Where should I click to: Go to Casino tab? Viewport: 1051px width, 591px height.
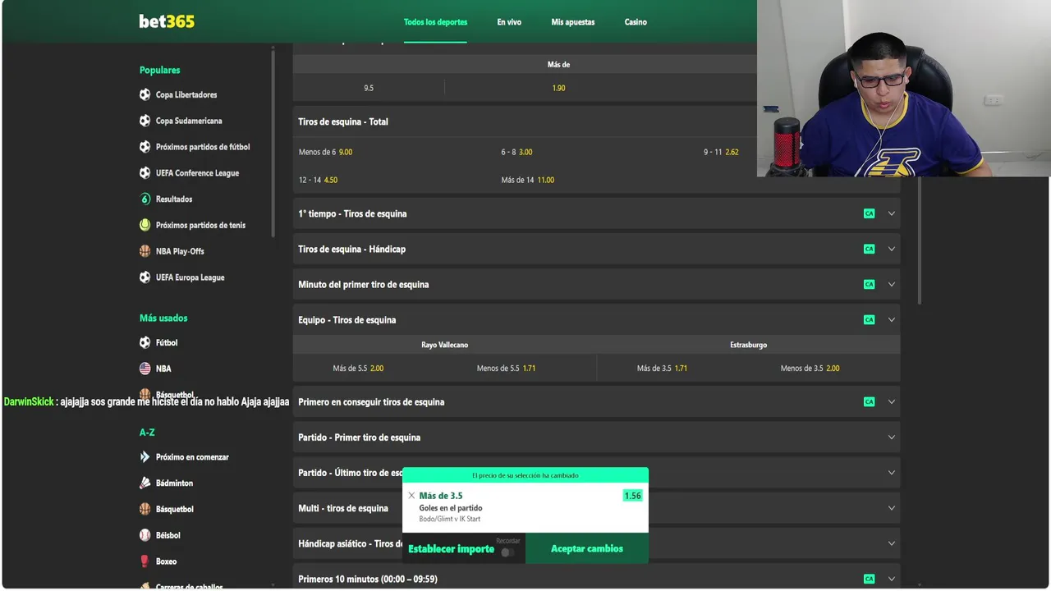point(636,22)
